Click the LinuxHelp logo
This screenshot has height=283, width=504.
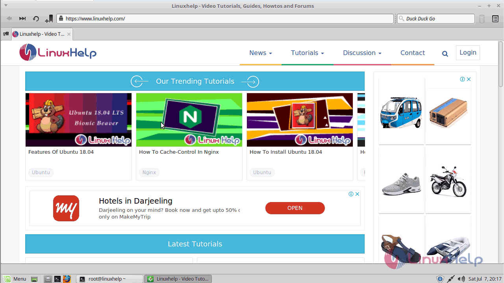[x=58, y=52]
